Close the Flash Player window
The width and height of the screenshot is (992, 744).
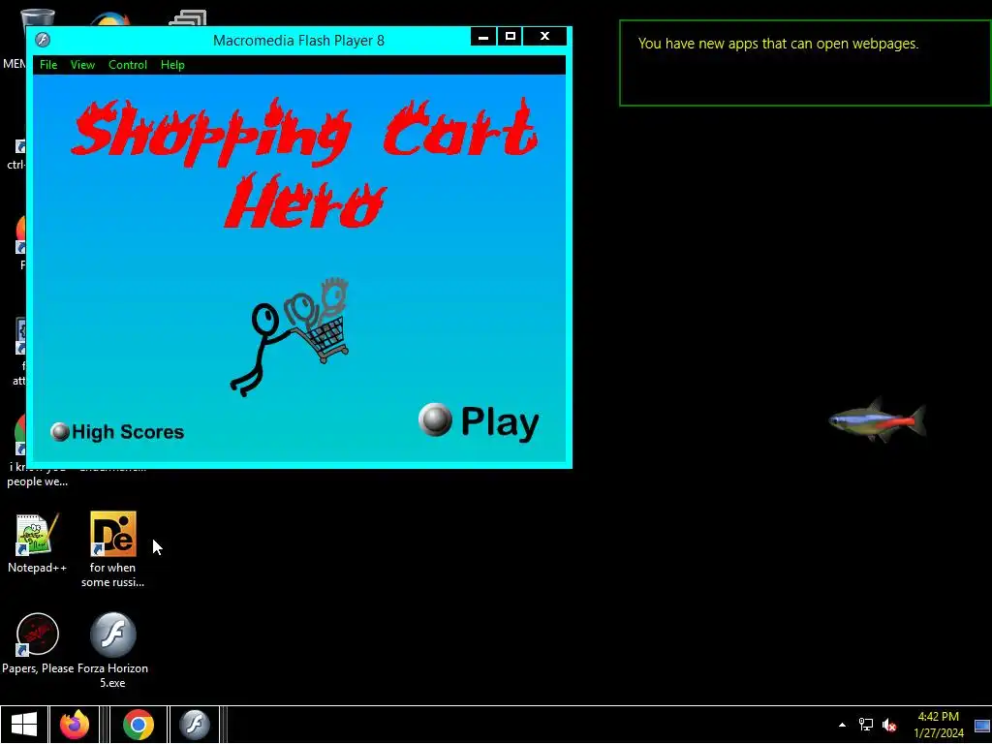(544, 37)
